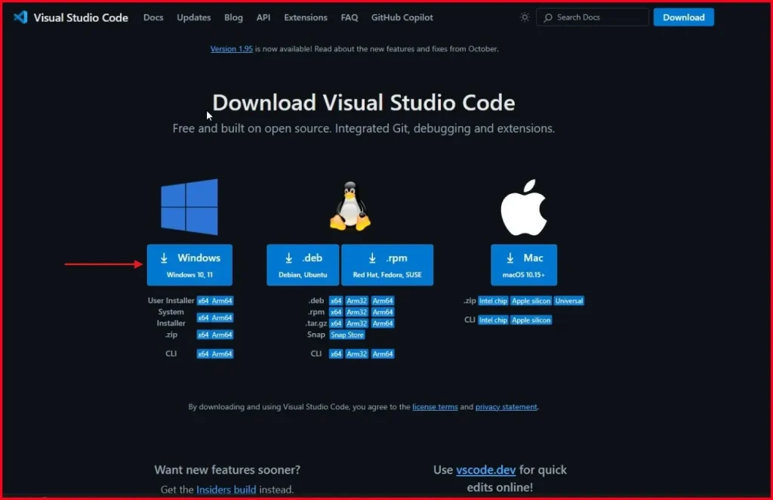This screenshot has height=500, width=773.
Task: Open the vscode.dev link
Action: 485,470
